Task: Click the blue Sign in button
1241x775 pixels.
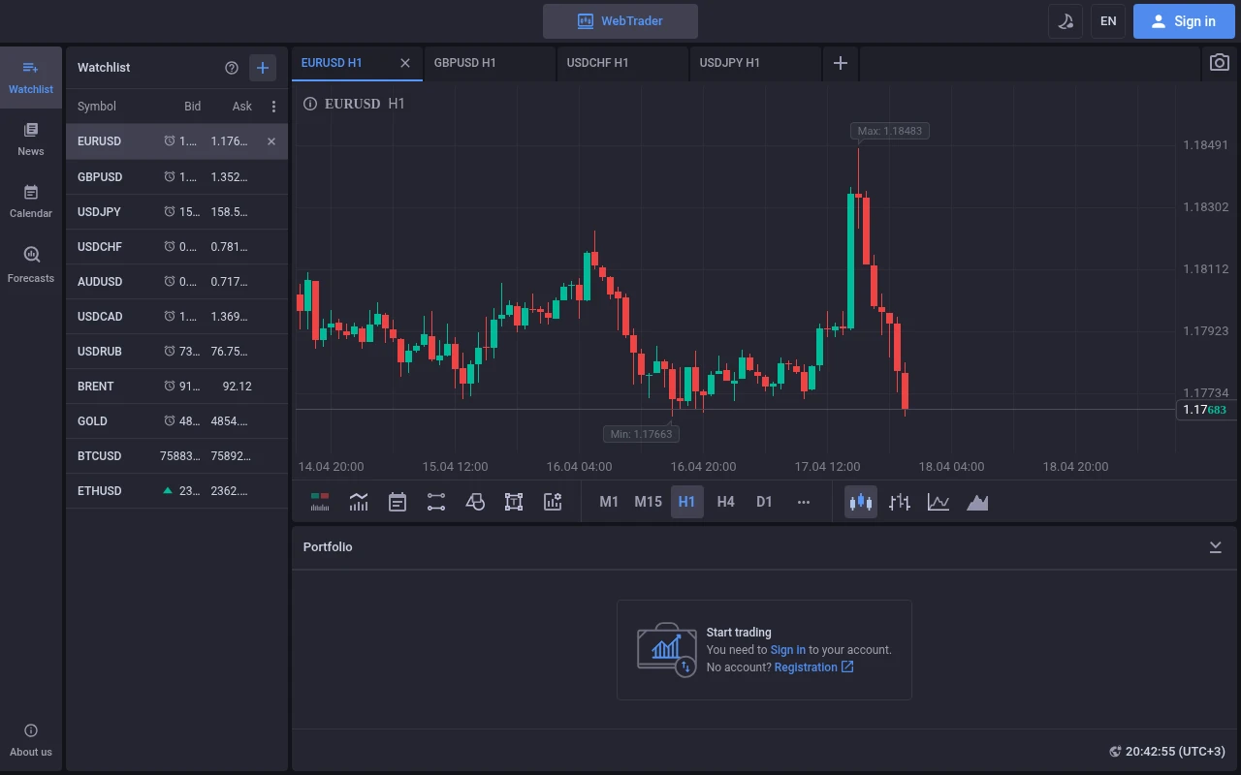Action: click(1182, 21)
